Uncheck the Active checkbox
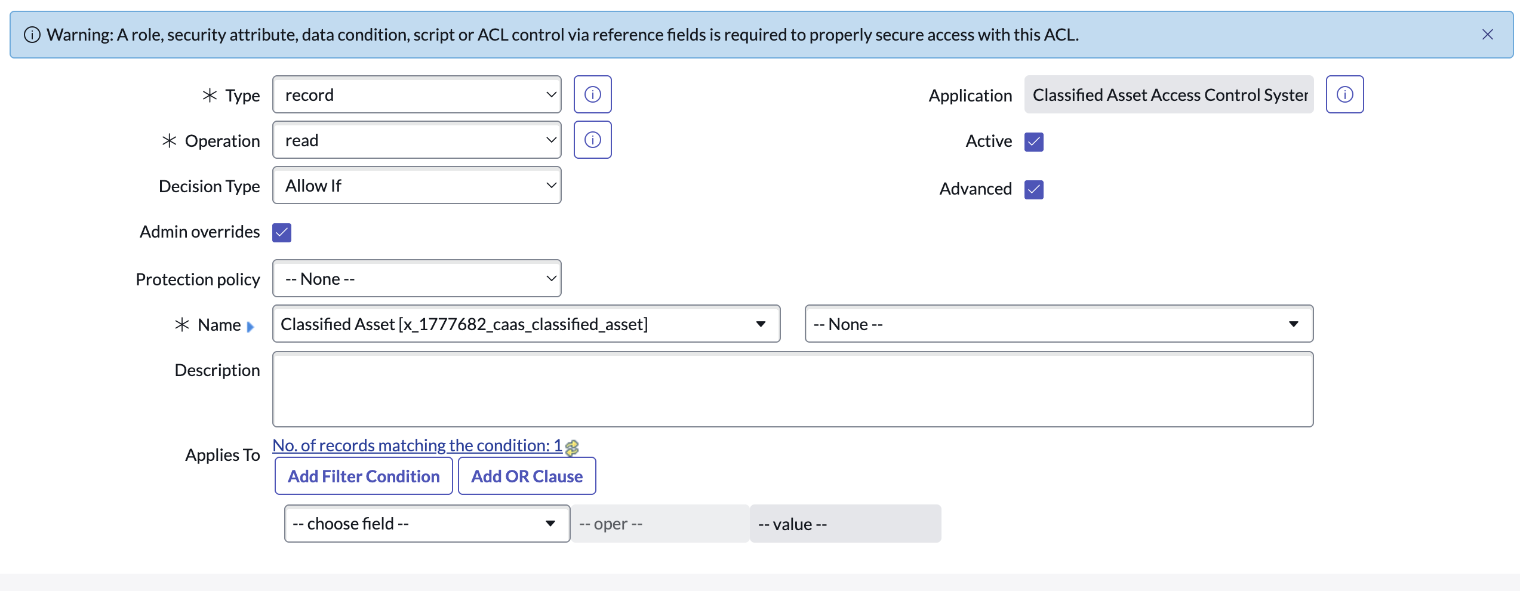This screenshot has width=1520, height=591. 1033,142
